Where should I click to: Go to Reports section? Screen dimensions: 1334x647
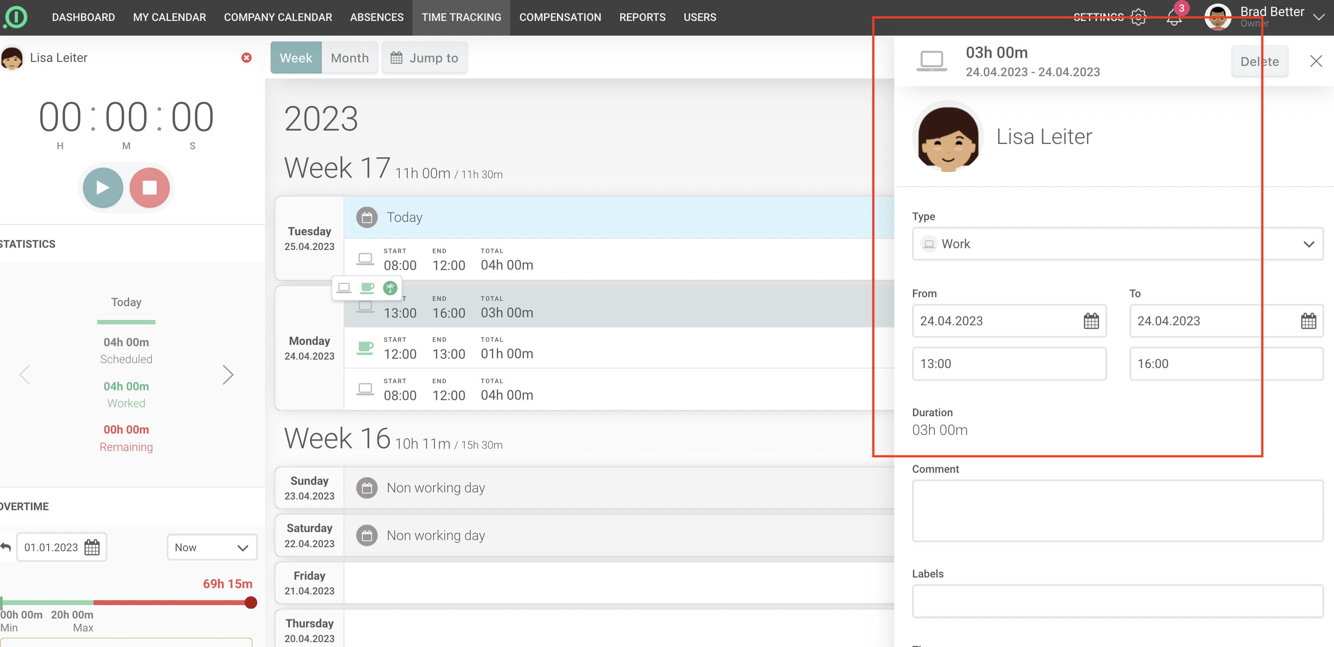click(642, 17)
